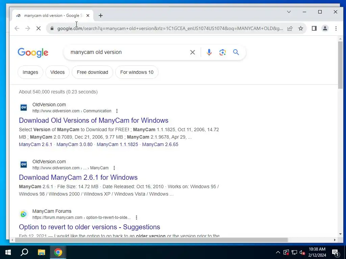View site information lock icon
346x259 pixels.
[x=52, y=28]
